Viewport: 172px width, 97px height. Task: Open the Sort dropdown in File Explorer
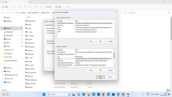click(x=49, y=7)
